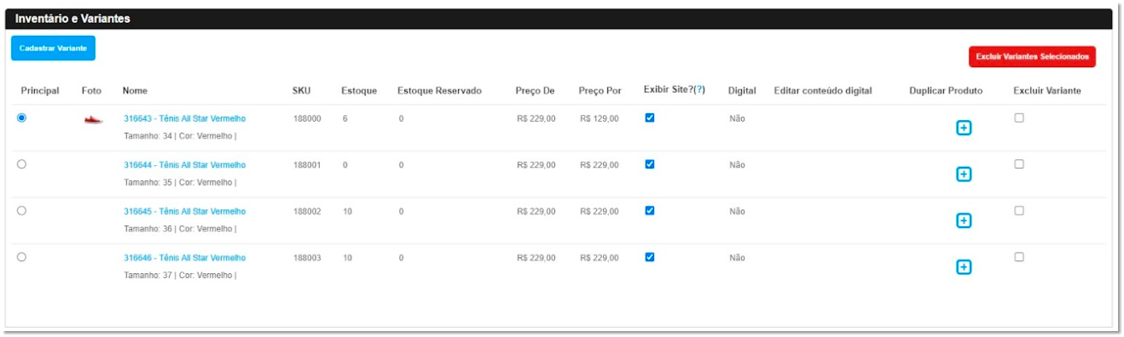This screenshot has width=1124, height=337.
Task: Toggle Exibir Site for SKU 188002
Action: pos(650,210)
